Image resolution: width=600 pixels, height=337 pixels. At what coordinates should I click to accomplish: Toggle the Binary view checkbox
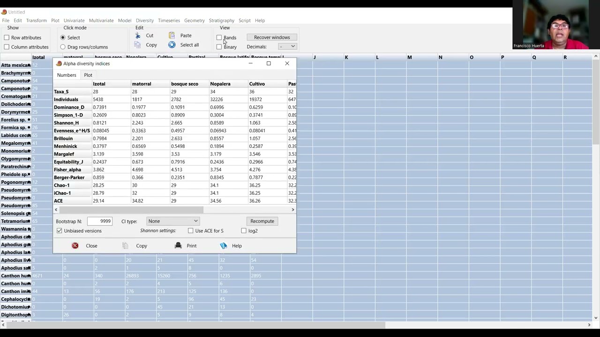point(219,47)
